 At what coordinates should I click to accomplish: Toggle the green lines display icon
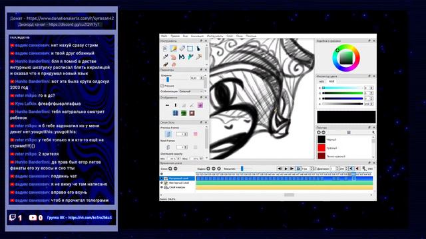tap(184, 113)
